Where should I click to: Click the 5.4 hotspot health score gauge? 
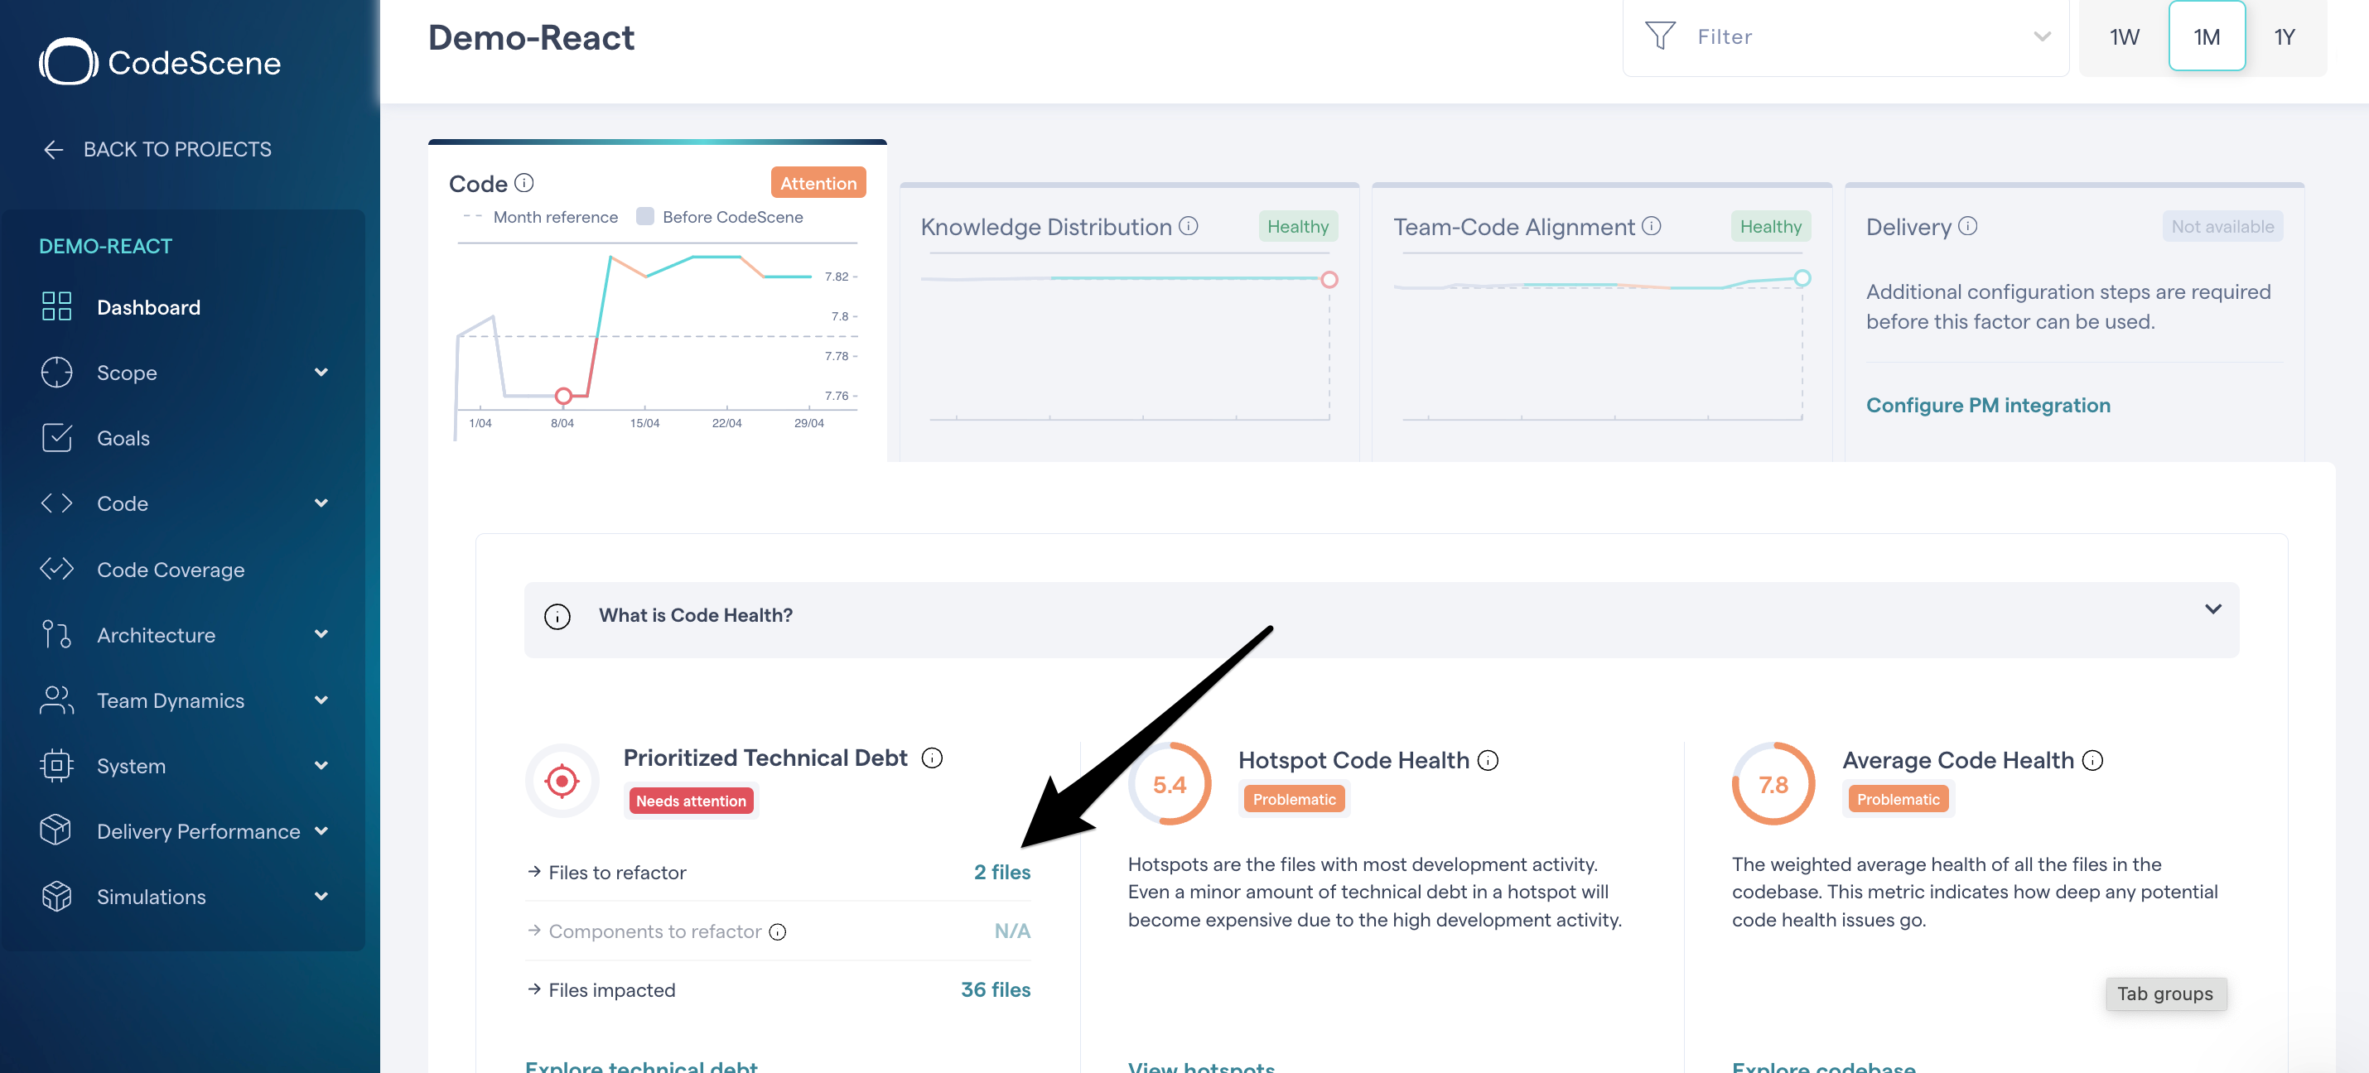1170,783
